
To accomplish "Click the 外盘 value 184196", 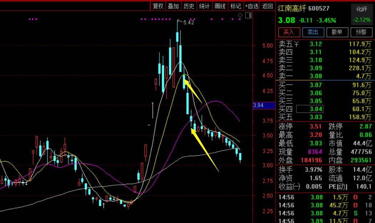I will point(311,160).
